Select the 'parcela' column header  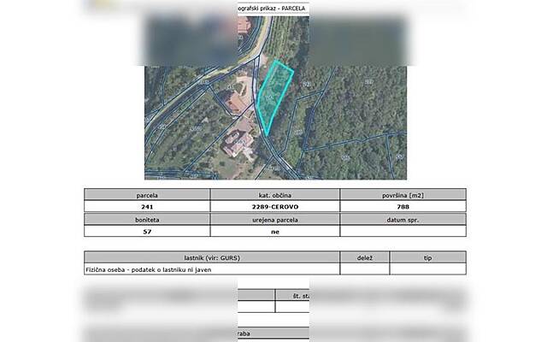coord(147,195)
